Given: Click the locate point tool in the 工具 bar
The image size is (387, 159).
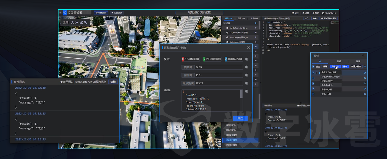Looking at the screenshot, I should click(72, 22).
